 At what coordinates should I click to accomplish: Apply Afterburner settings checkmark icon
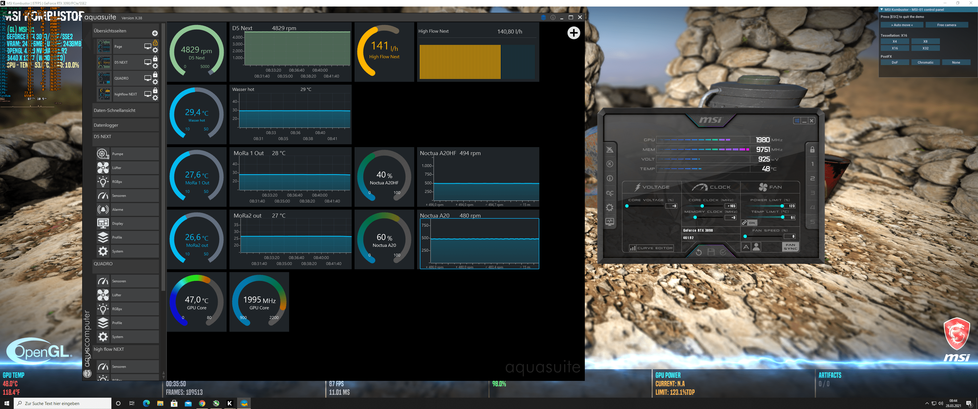click(723, 252)
